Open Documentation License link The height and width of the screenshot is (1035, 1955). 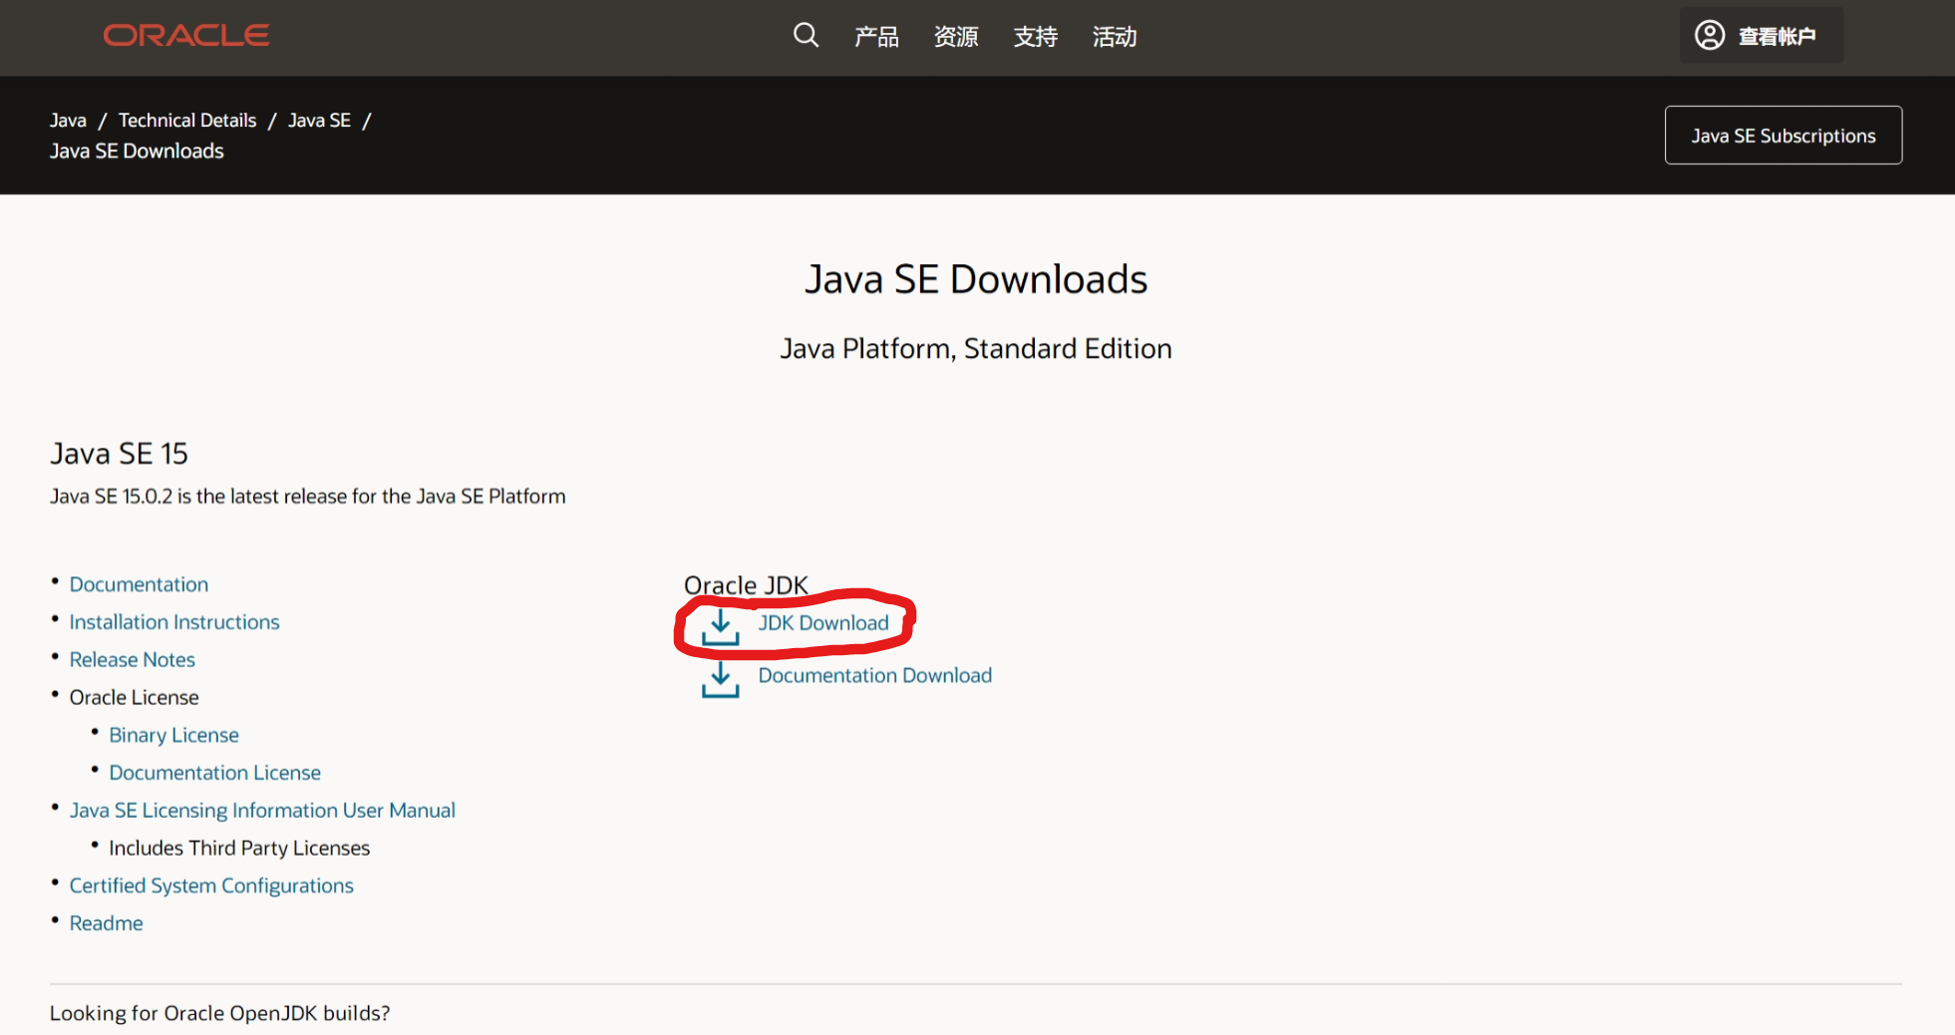click(214, 773)
